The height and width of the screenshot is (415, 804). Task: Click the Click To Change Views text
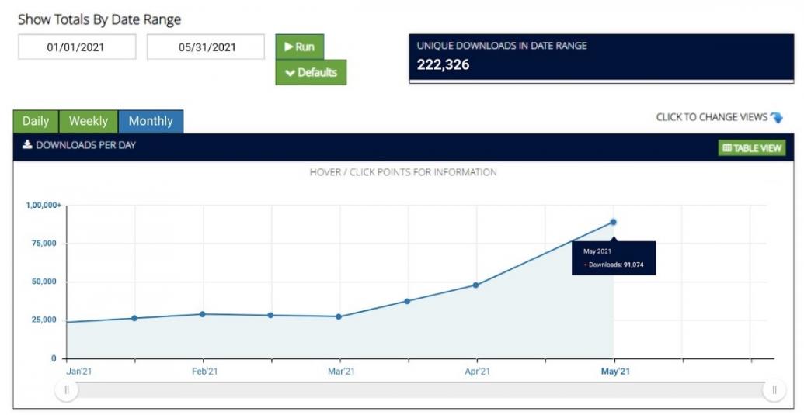711,118
